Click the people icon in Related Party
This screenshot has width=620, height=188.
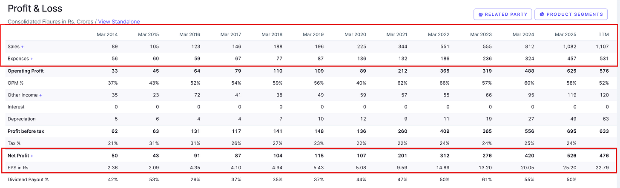point(481,14)
